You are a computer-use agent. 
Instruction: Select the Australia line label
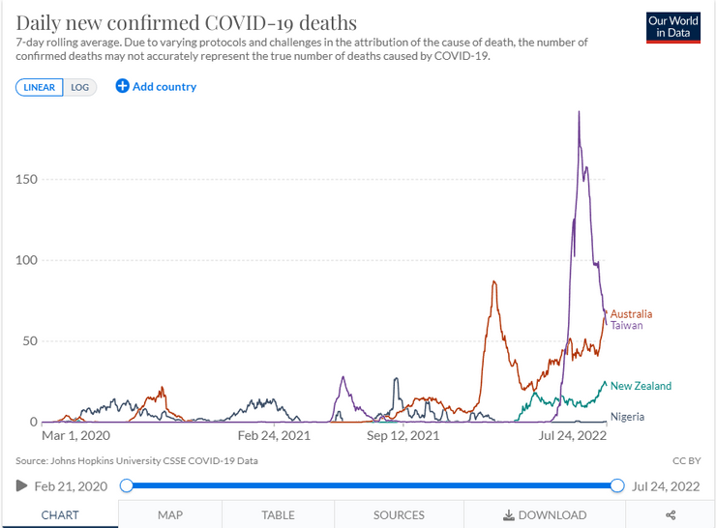[x=631, y=314]
